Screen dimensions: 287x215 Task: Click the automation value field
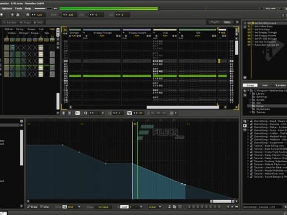(104, 207)
